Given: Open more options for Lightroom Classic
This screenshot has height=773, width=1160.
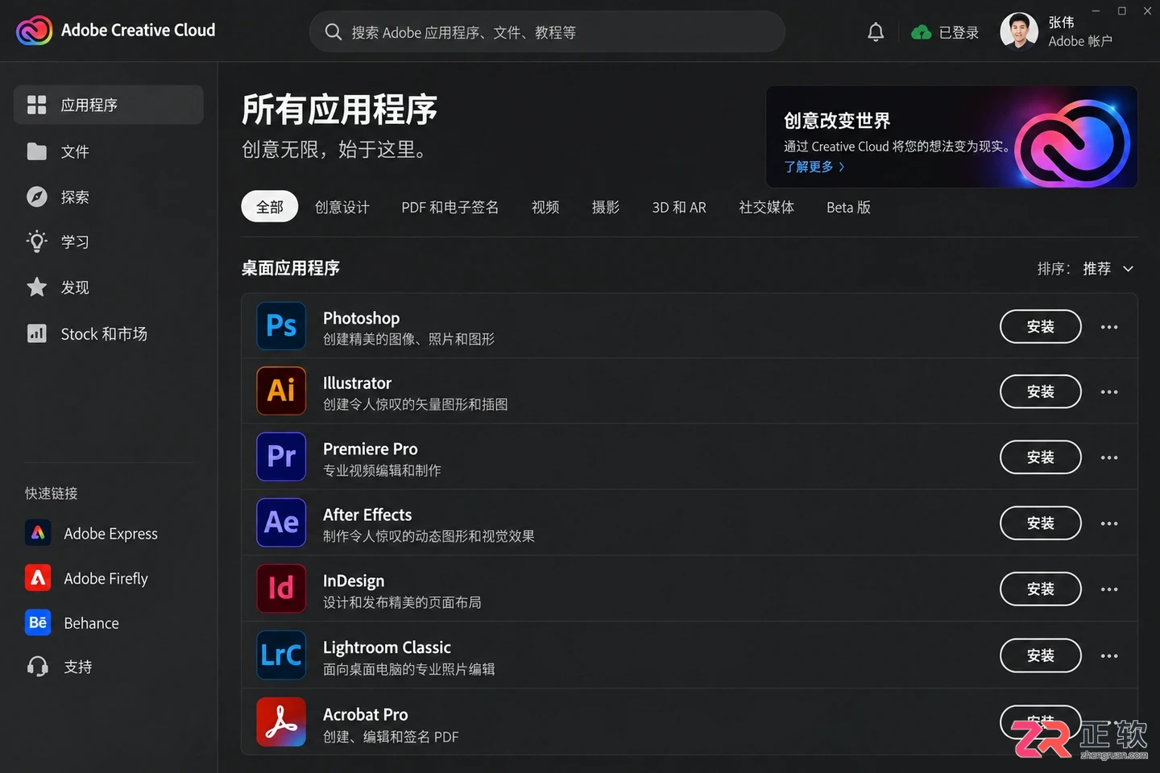Looking at the screenshot, I should pyautogui.click(x=1109, y=656).
